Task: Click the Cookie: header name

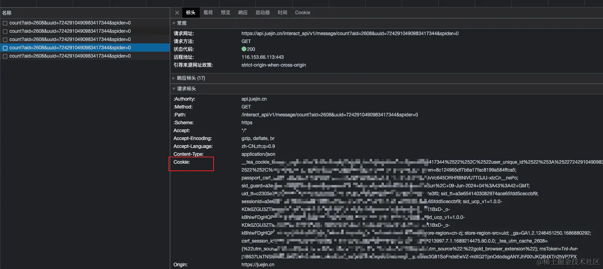Action: (182, 162)
